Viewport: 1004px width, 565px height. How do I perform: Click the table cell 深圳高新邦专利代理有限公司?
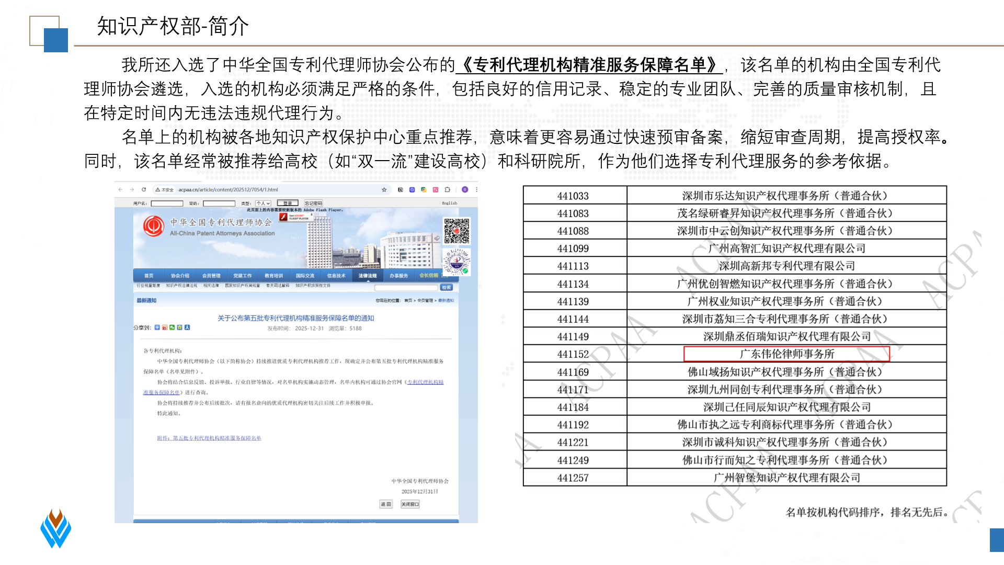click(786, 266)
